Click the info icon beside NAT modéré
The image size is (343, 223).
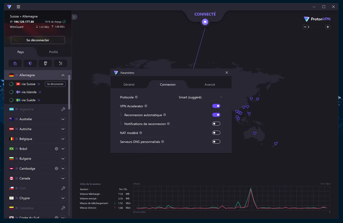coord(141,133)
